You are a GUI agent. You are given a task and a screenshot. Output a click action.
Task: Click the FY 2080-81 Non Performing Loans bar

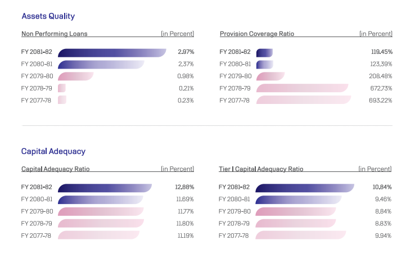(x=101, y=64)
